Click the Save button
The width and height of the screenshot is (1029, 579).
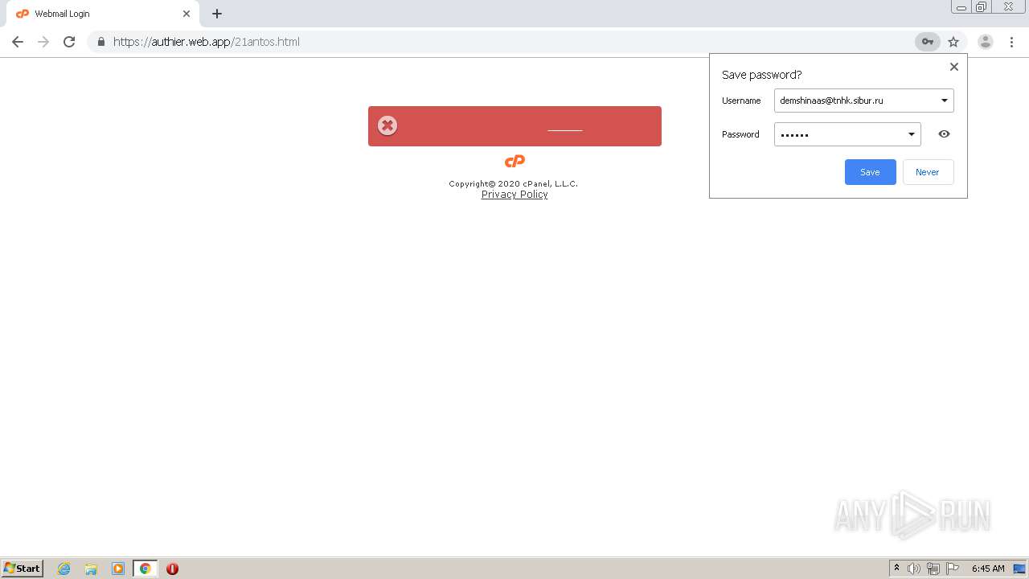click(870, 172)
